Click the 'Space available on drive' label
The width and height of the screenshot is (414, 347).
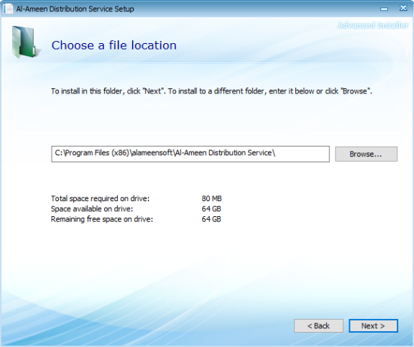click(x=92, y=209)
